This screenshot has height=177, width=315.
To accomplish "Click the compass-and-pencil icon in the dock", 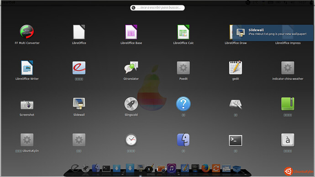I will point(184,168).
